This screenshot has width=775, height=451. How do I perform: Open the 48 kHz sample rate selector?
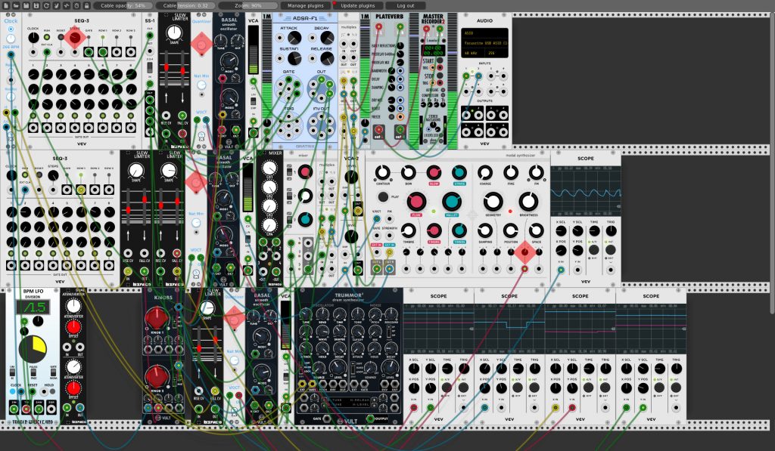point(472,53)
